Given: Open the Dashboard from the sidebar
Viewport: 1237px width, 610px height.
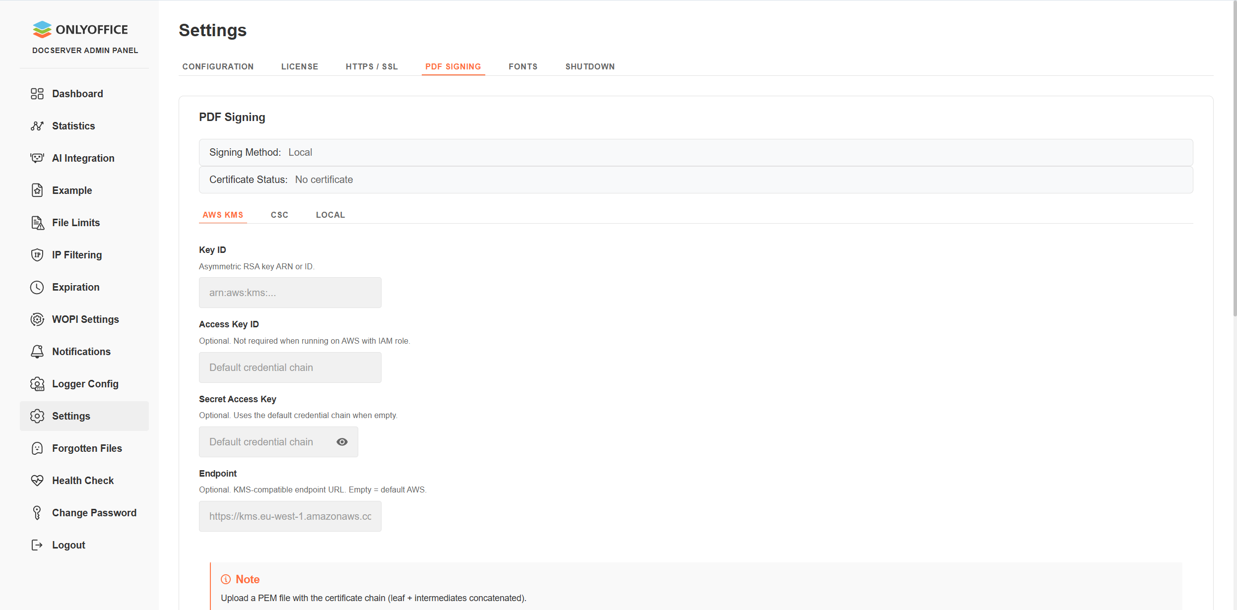Looking at the screenshot, I should point(77,93).
